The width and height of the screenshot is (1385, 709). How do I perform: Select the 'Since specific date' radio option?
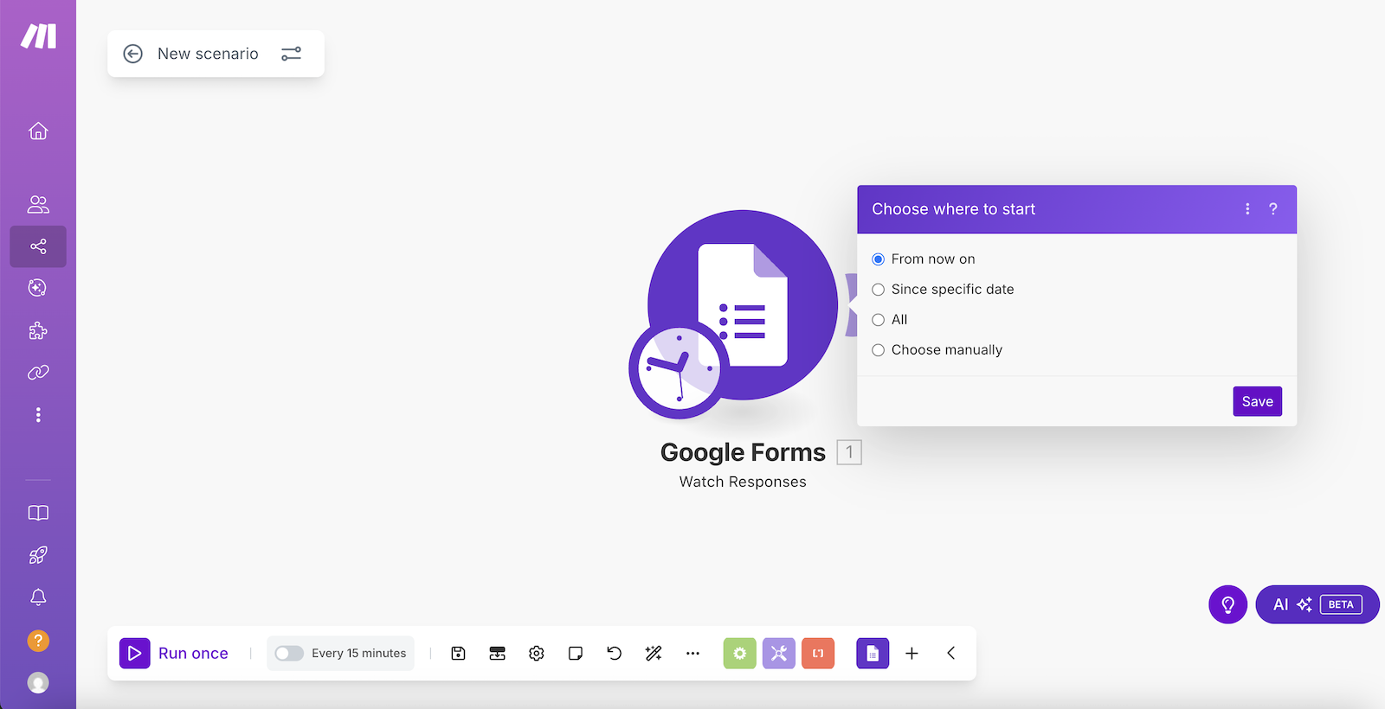879,290
